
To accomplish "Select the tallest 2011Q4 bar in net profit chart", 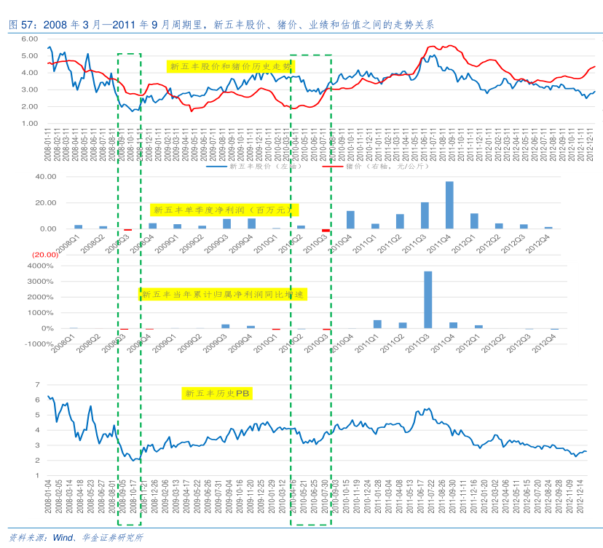I will [449, 205].
